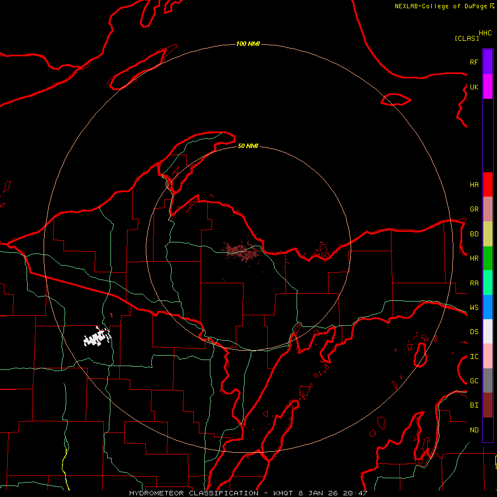Click the [CLAS] units label

tap(467, 38)
